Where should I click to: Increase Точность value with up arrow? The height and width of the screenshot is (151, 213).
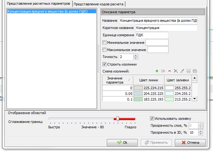[x=135, y=55]
